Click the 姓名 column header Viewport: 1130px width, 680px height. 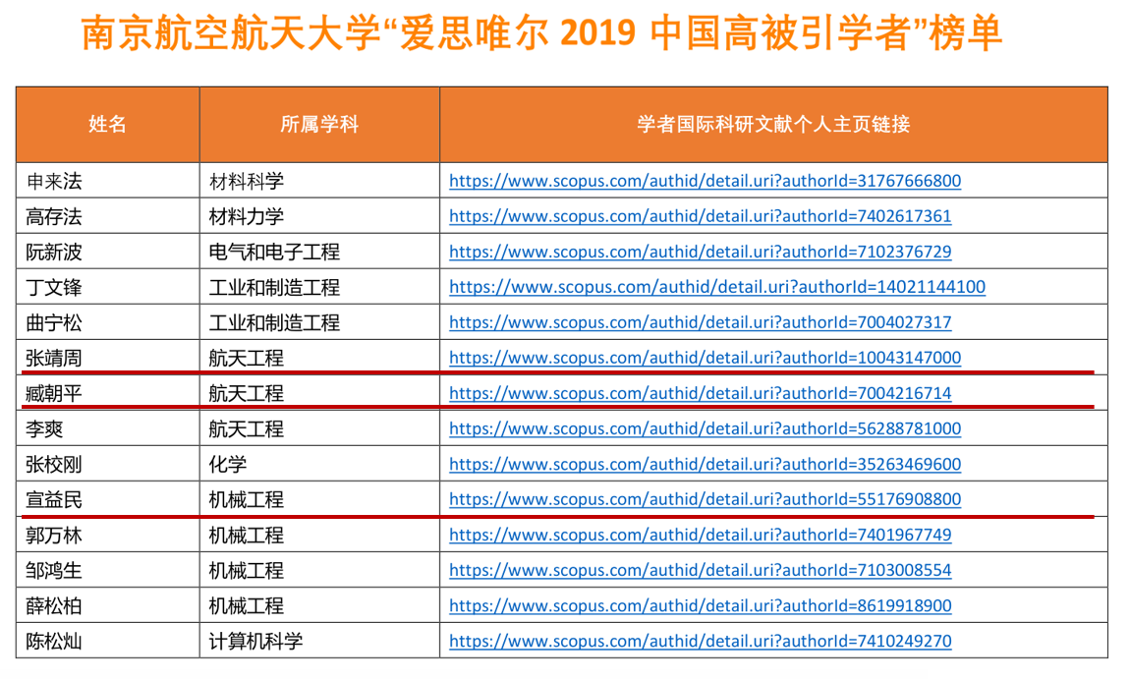click(x=107, y=124)
